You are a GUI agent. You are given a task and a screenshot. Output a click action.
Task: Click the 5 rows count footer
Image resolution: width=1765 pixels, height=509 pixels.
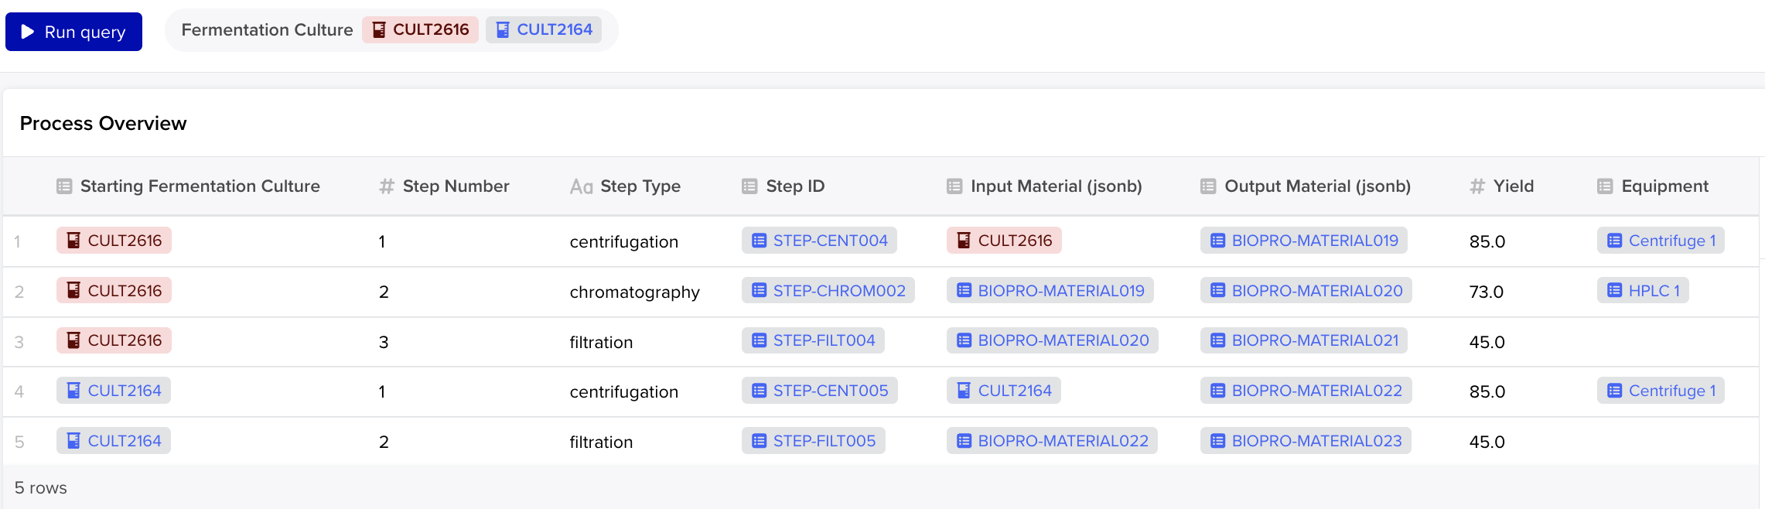41,488
